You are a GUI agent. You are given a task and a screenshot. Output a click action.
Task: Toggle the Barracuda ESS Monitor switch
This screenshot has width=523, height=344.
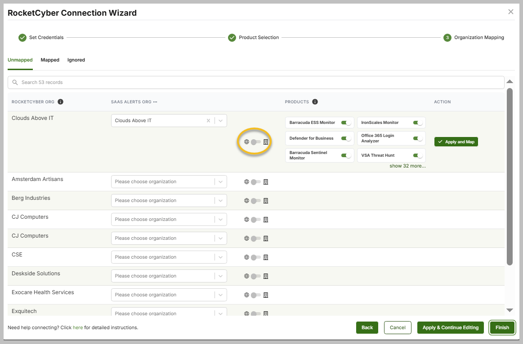point(346,123)
